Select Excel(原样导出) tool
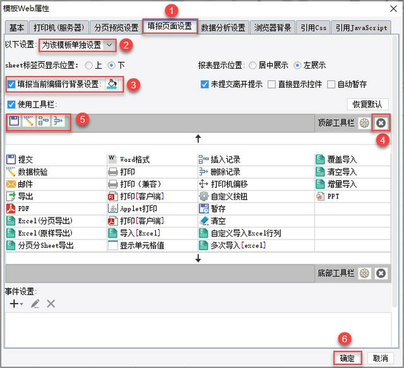 pyautogui.click(x=39, y=233)
